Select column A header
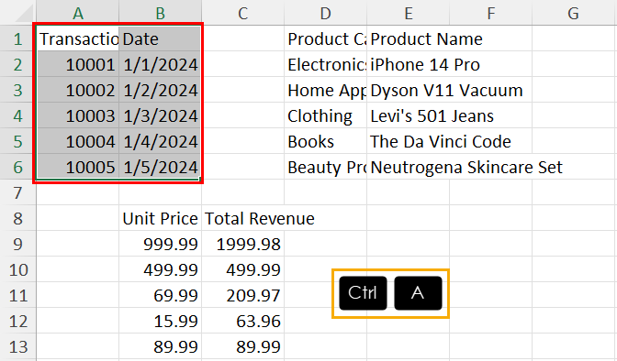 tap(77, 13)
